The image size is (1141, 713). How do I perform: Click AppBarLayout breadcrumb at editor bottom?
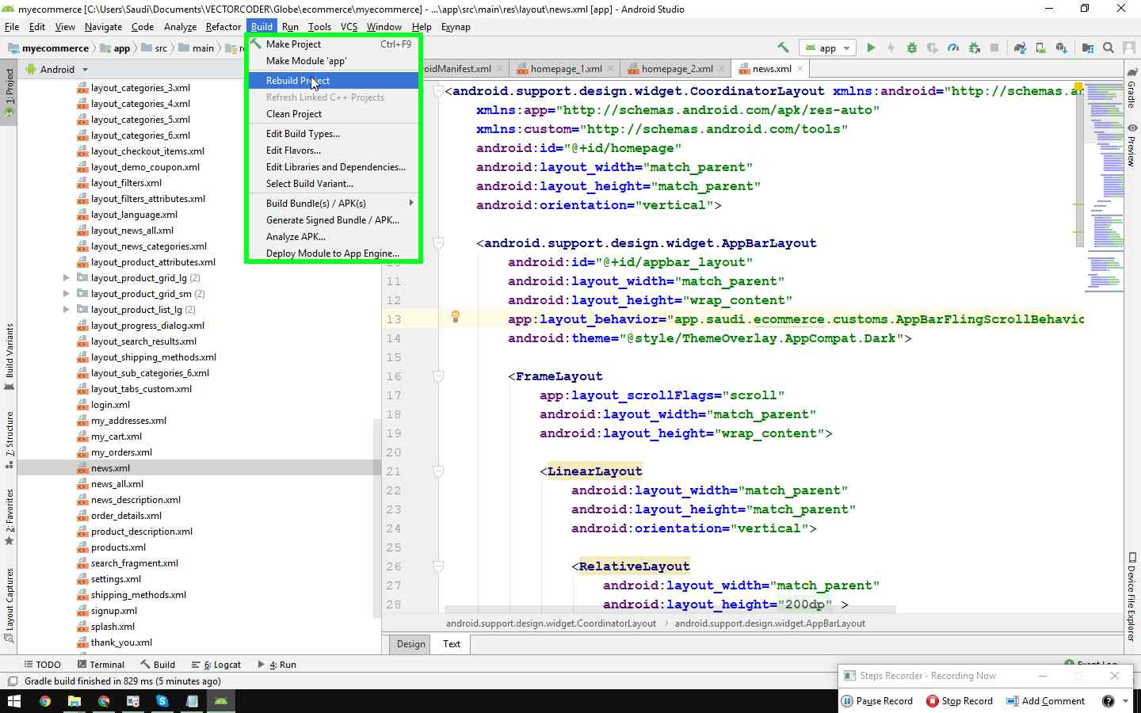[769, 623]
